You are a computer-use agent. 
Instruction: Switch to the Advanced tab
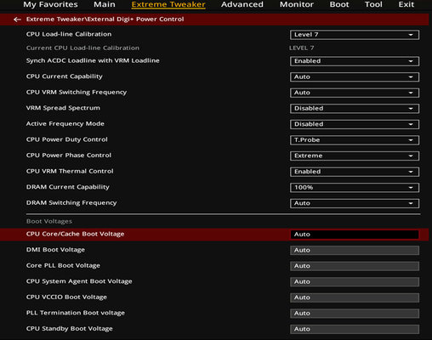point(242,4)
